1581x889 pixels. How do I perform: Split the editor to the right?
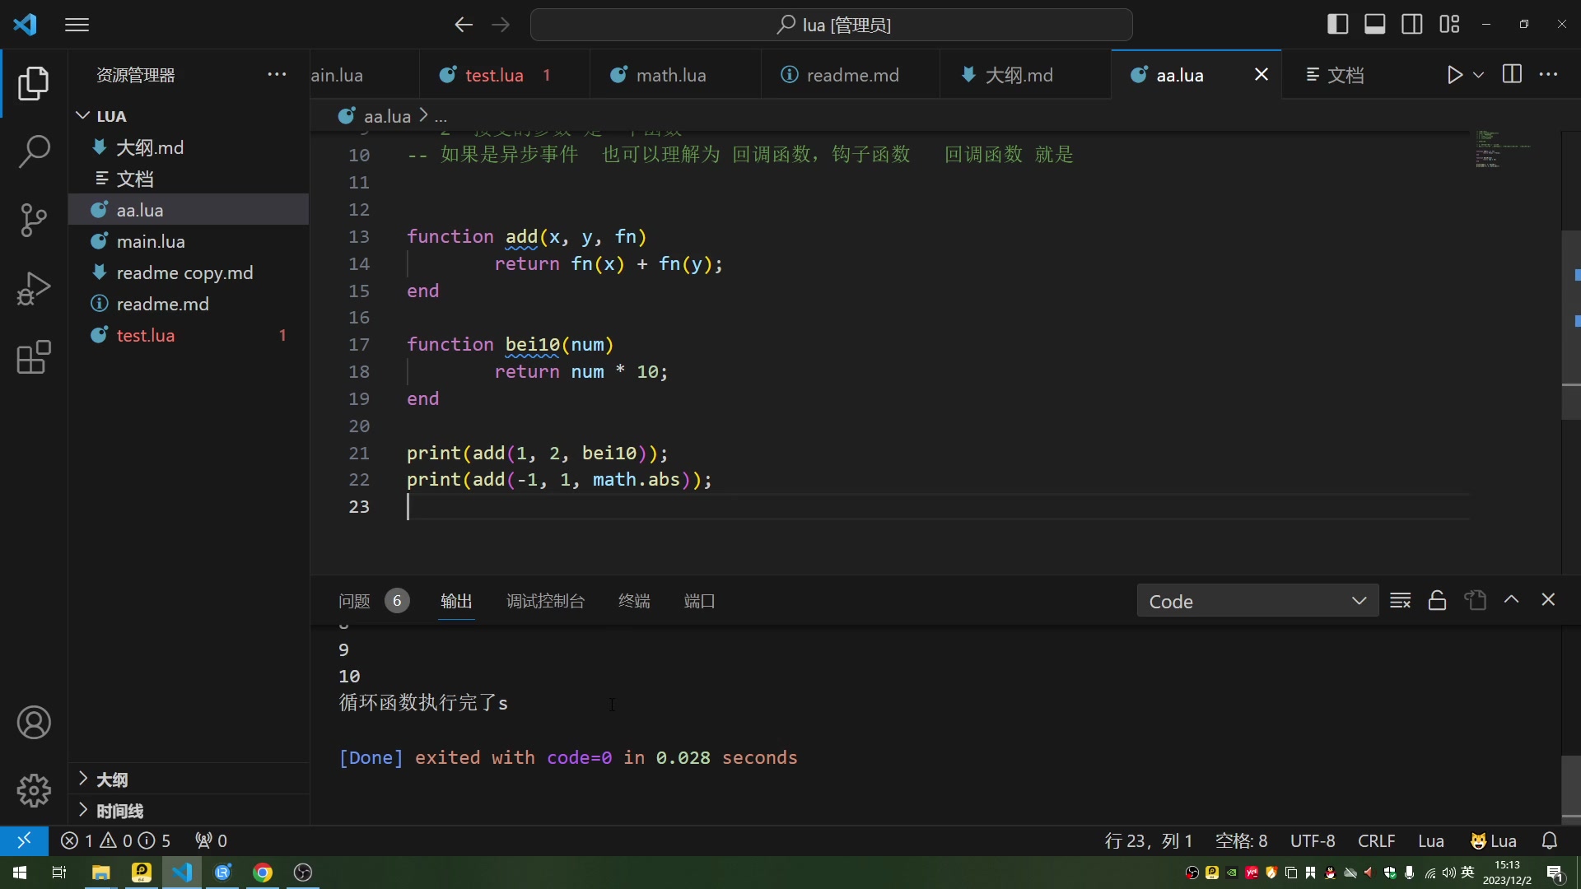(x=1512, y=75)
